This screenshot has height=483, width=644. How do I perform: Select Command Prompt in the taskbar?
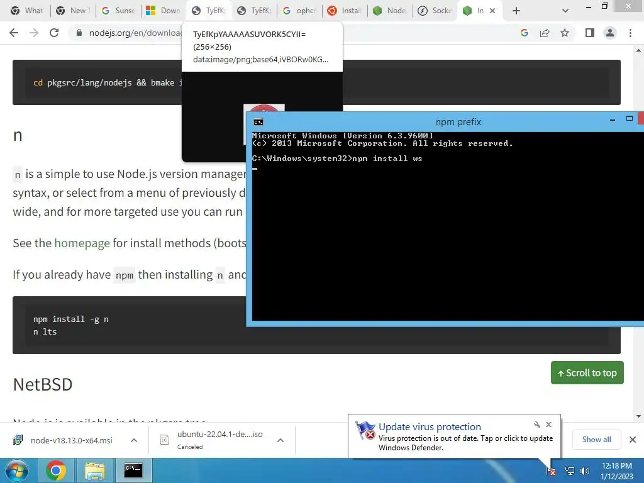click(133, 470)
